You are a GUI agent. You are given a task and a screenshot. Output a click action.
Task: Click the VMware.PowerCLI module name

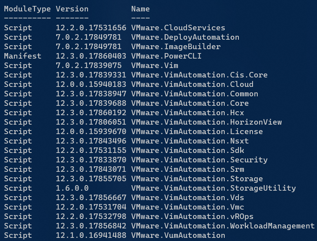166,56
